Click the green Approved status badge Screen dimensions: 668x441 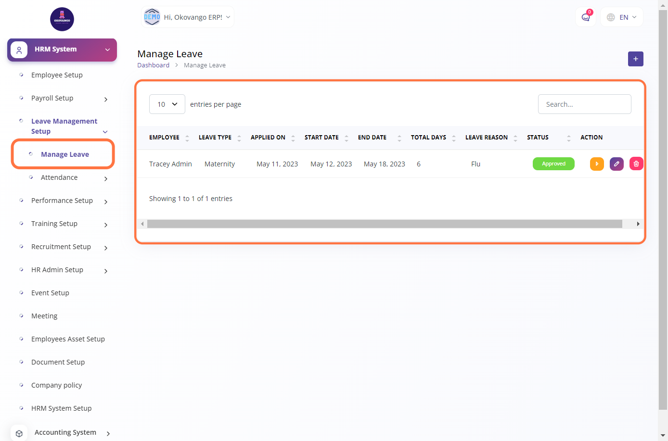553,164
